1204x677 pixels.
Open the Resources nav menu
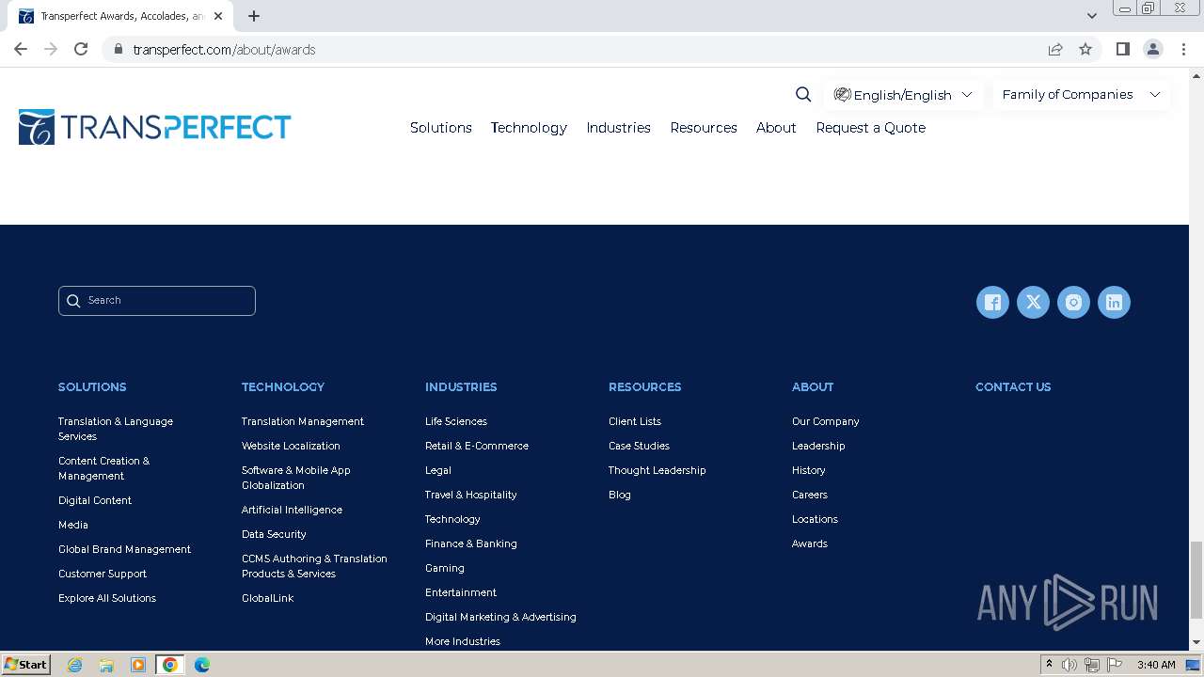point(704,128)
